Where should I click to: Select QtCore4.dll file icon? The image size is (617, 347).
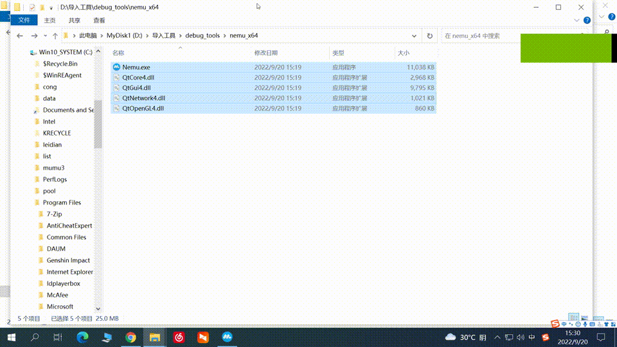click(116, 78)
